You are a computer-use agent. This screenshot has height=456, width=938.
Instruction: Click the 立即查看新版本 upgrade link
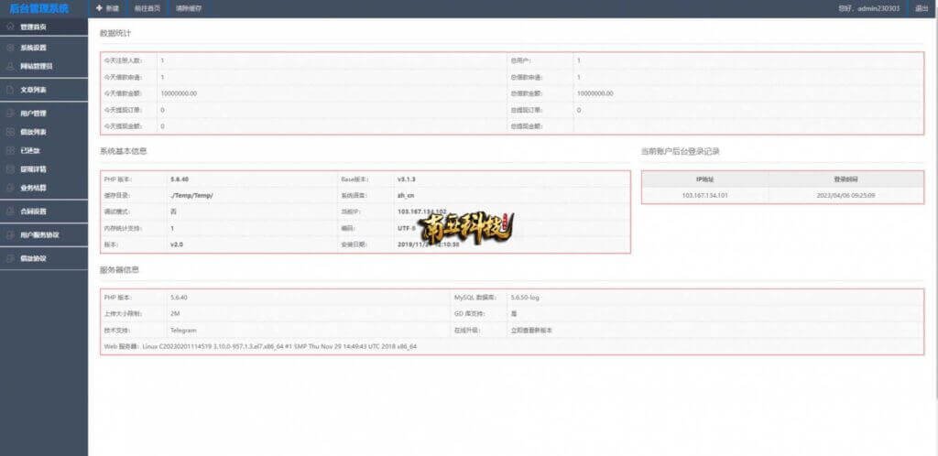click(x=532, y=330)
